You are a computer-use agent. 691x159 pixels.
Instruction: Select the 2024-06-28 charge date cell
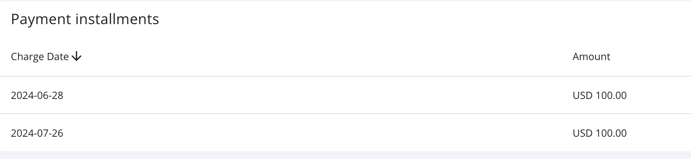(x=37, y=95)
